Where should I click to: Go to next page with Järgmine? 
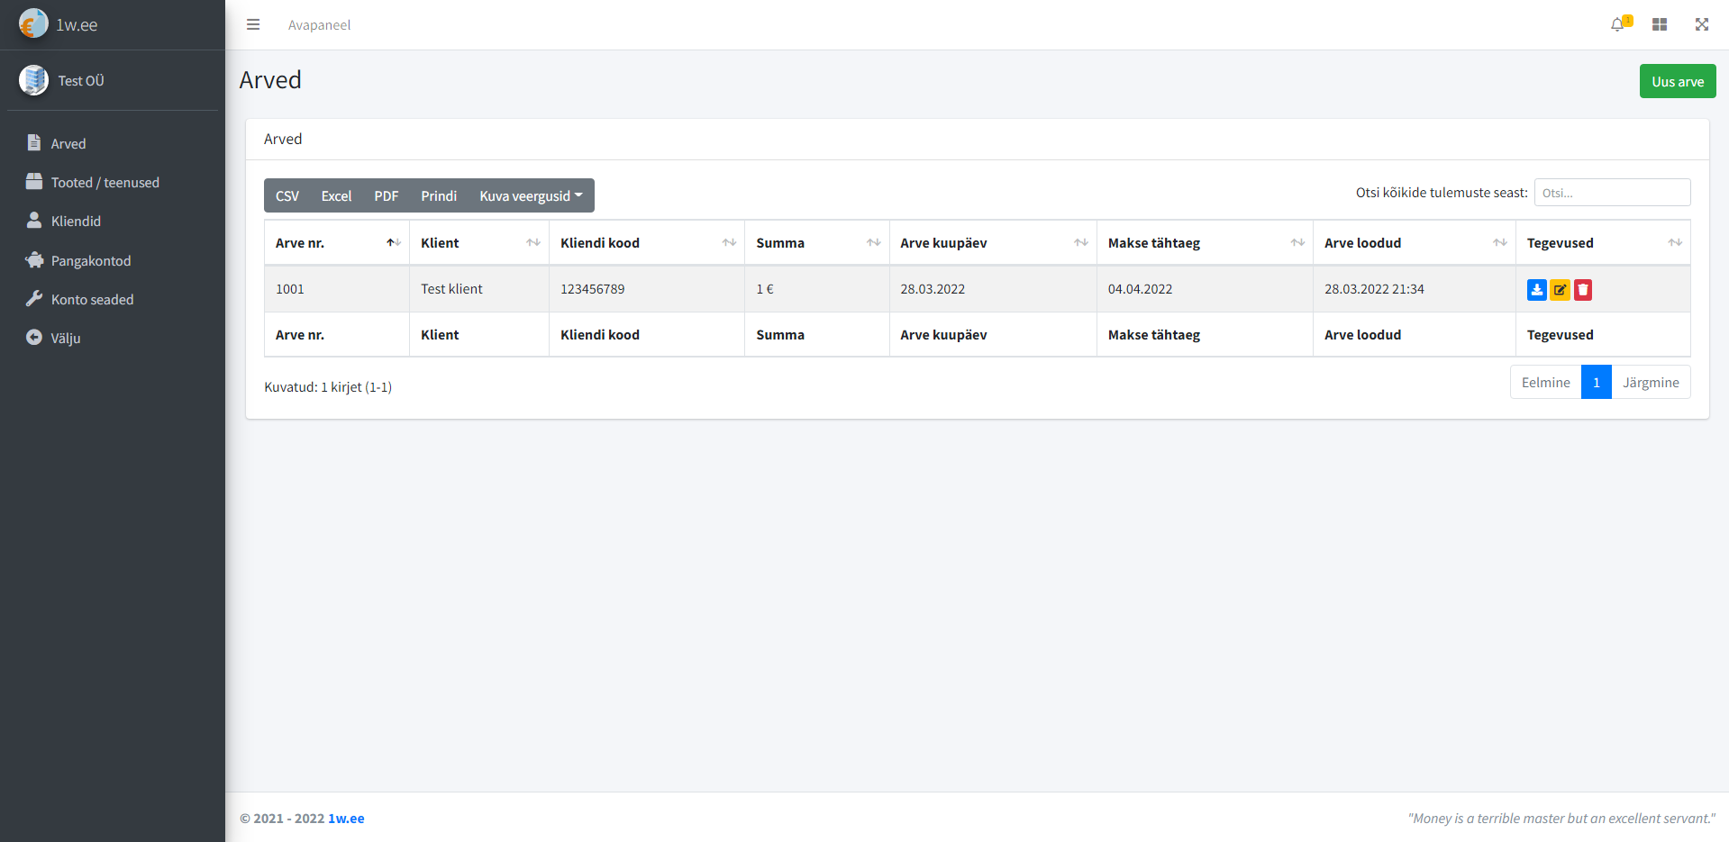coord(1650,383)
